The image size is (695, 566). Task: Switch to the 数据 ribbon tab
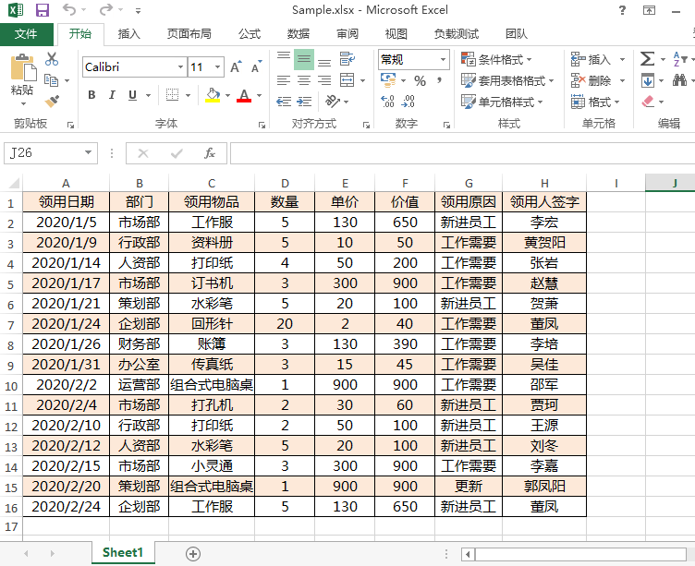pyautogui.click(x=299, y=33)
